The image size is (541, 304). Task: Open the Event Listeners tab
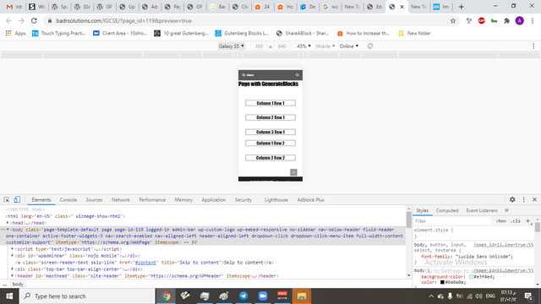[x=482, y=210]
